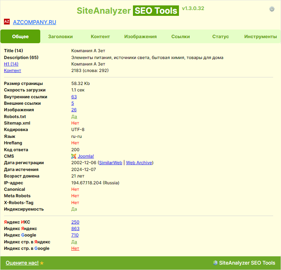Switch to the Заголовки tab
The height and width of the screenshot is (270, 281).
tap(60, 36)
